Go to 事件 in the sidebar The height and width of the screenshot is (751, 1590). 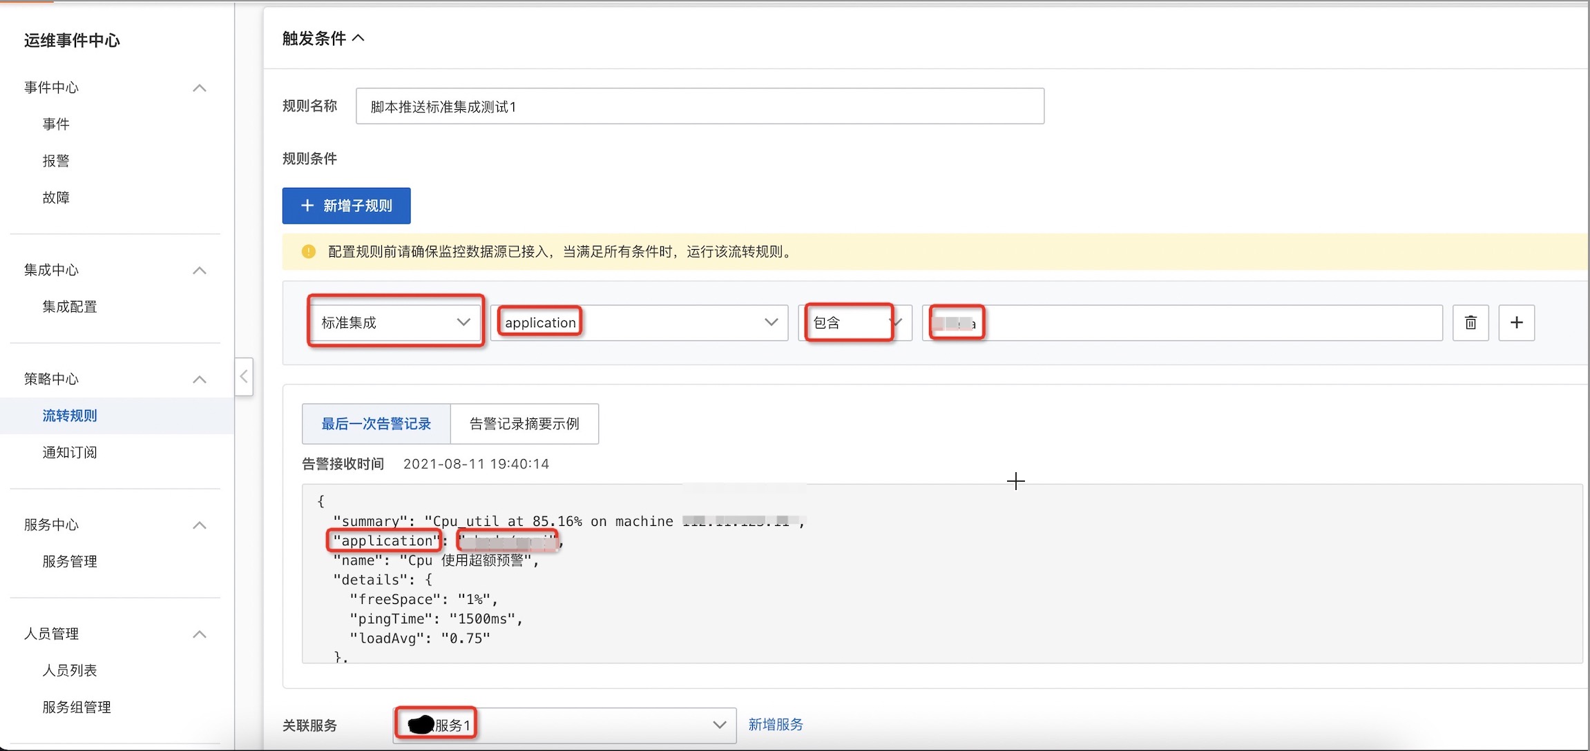point(56,124)
